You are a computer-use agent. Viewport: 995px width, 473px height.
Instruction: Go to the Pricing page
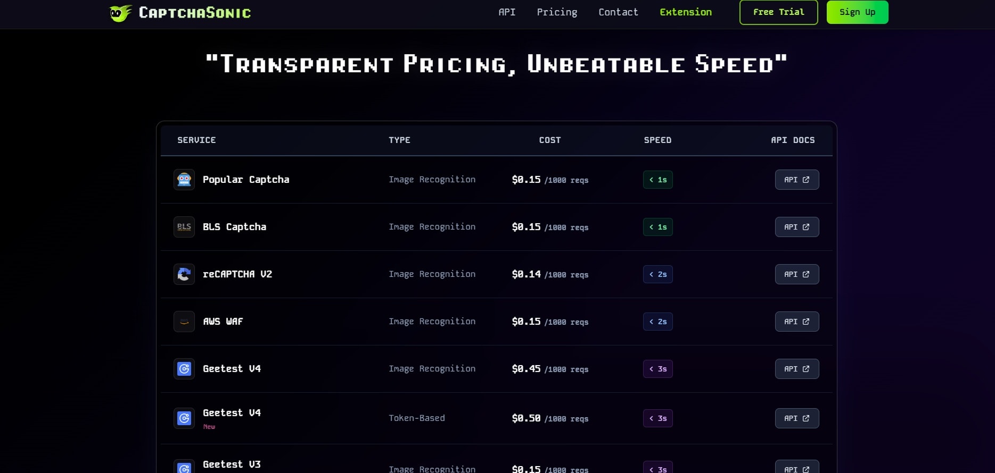(x=557, y=12)
